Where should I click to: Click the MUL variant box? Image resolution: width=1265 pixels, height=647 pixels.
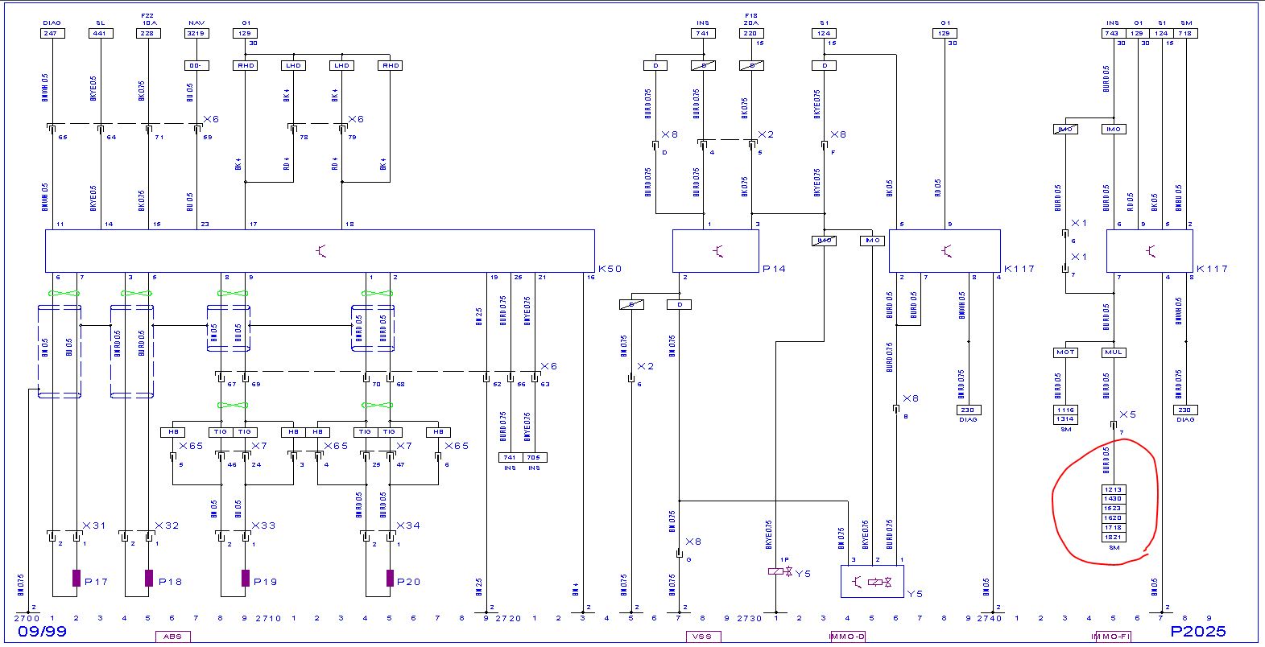tap(1114, 352)
